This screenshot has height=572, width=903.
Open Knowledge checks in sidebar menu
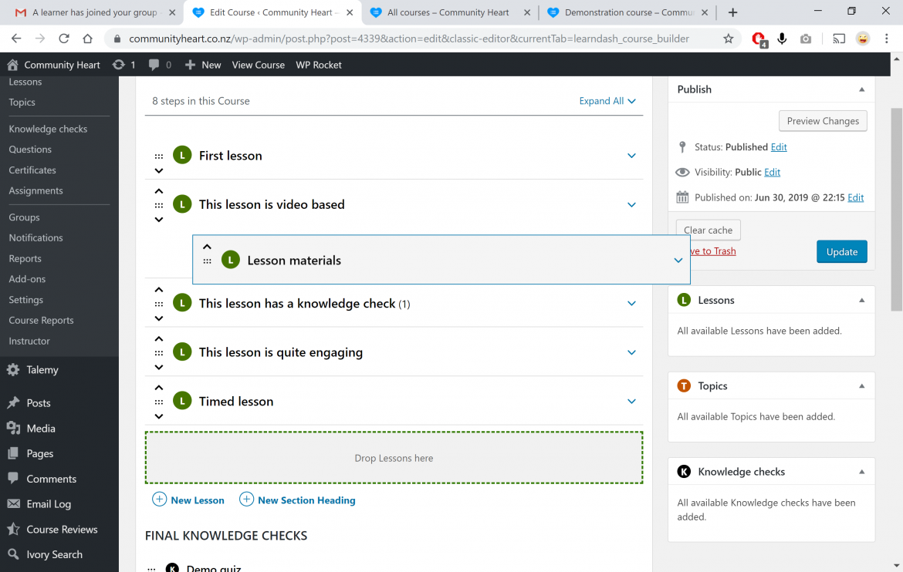[48, 129]
